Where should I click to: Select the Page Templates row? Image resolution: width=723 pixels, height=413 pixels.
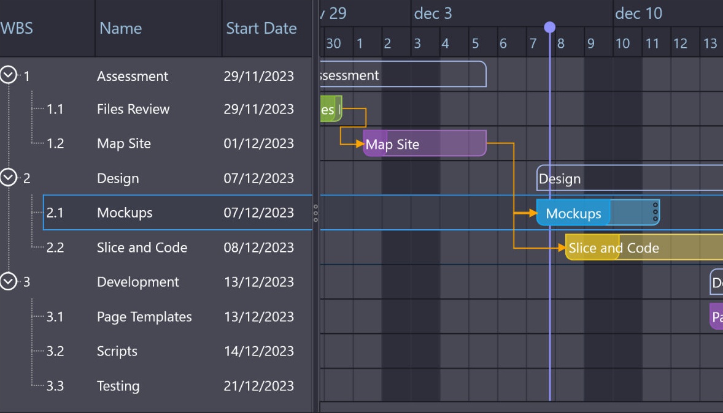pos(144,317)
